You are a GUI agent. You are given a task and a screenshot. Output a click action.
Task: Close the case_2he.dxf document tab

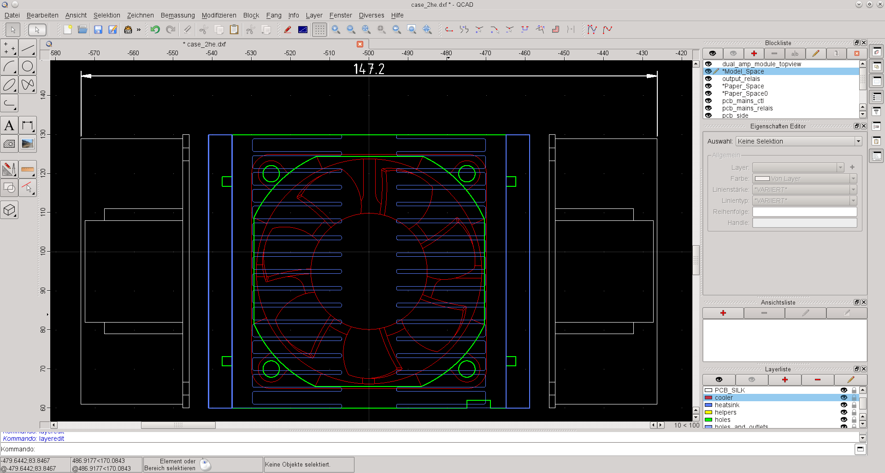tap(360, 44)
